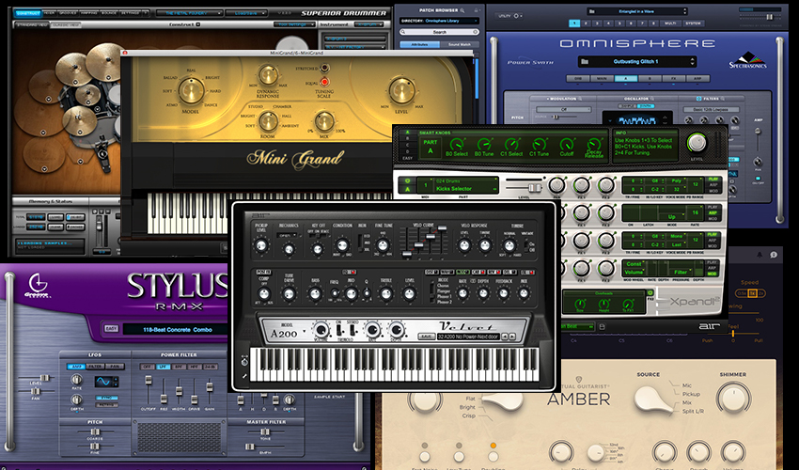The image size is (799, 470).
Task: Enable the Equal tuning scale button
Action: tap(324, 82)
